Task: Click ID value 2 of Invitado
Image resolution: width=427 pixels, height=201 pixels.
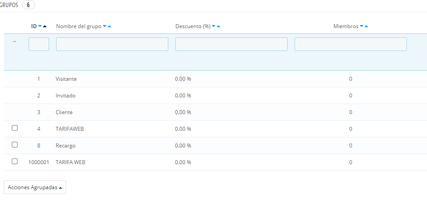Action: point(39,96)
